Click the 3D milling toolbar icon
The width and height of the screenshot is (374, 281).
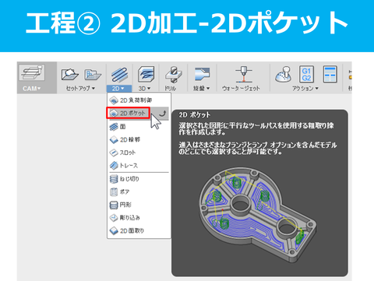point(146,74)
